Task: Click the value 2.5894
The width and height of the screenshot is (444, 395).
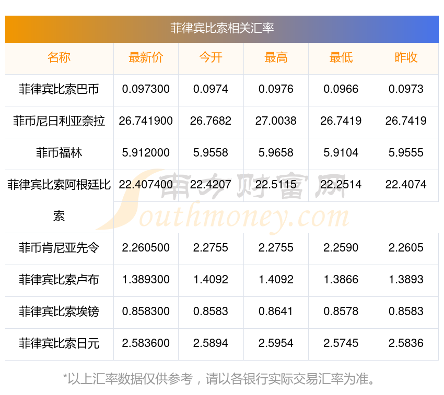Action: [211, 343]
